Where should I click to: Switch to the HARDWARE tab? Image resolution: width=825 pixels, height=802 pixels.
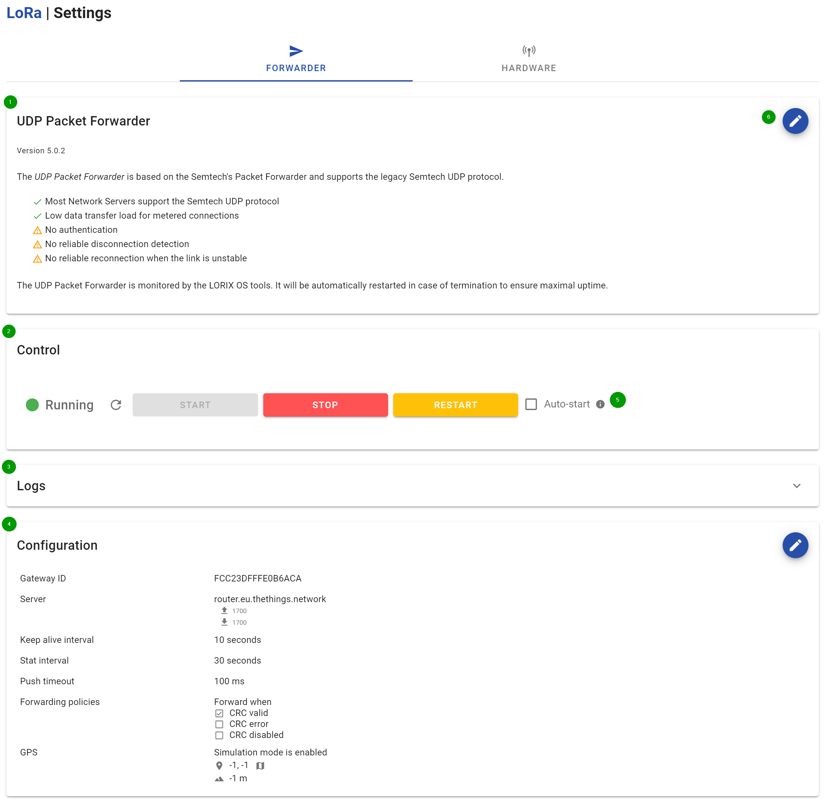(x=528, y=68)
